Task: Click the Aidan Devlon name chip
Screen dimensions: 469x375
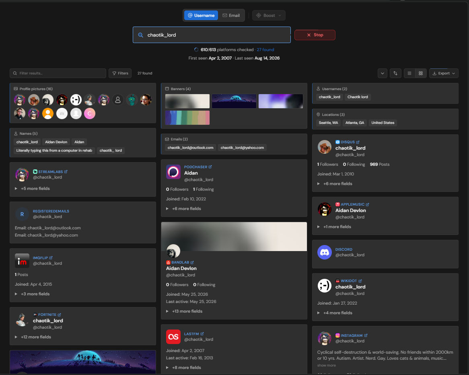Action: (x=56, y=142)
